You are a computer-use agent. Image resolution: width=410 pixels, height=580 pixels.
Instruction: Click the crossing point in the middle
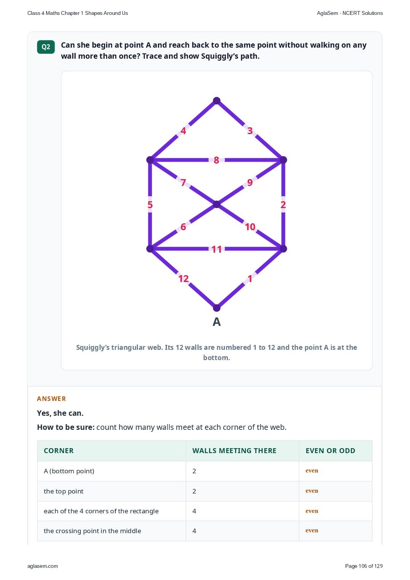pyautogui.click(x=216, y=204)
